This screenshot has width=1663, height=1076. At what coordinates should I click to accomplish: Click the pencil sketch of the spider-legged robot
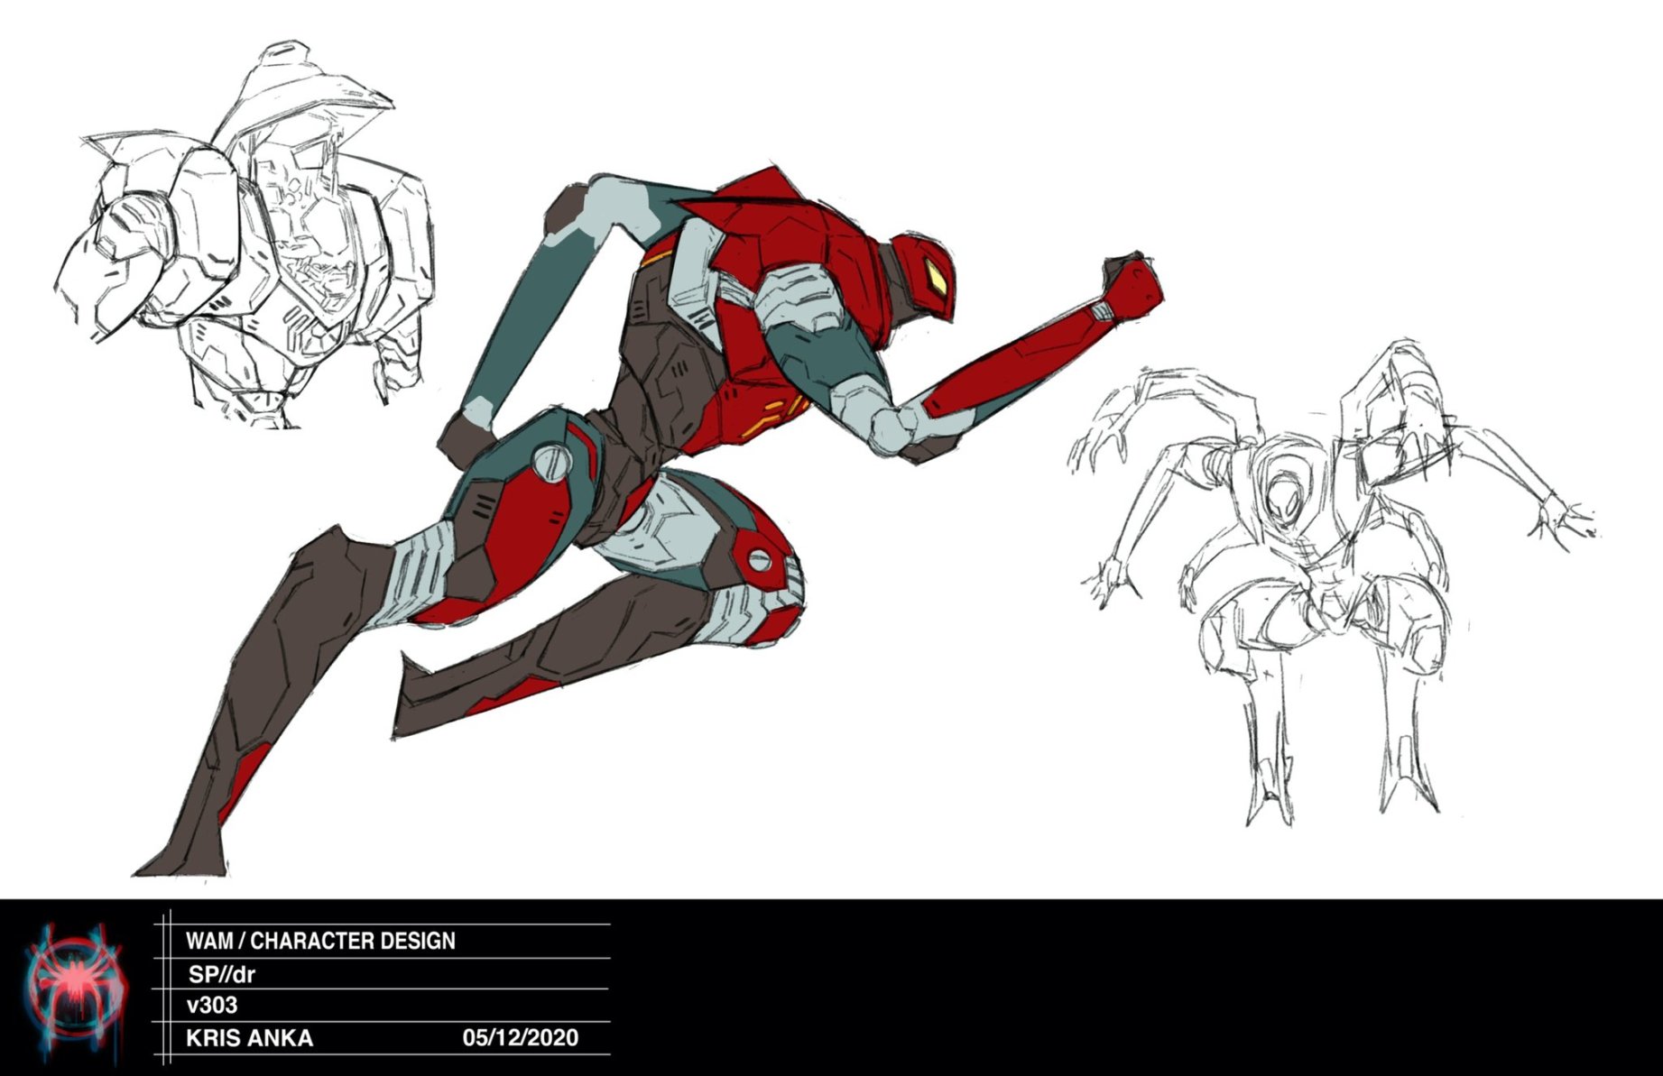pos(1333,583)
